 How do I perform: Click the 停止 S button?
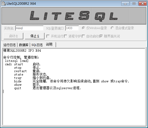35,36
